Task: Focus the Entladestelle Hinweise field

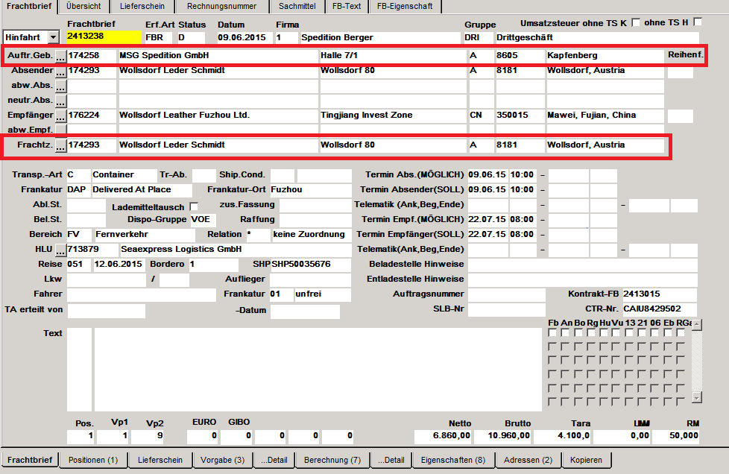Action: click(583, 279)
